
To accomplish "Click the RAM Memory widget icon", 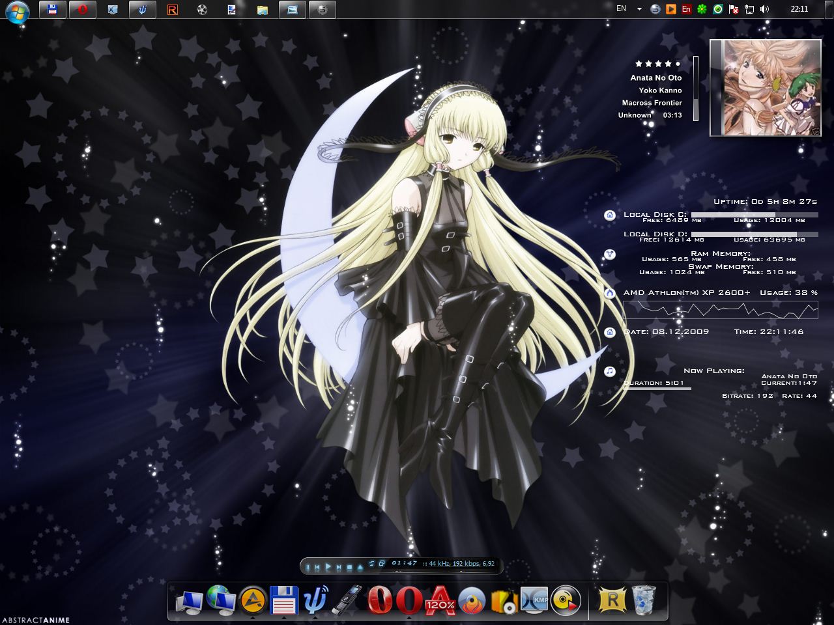I will 610,254.
